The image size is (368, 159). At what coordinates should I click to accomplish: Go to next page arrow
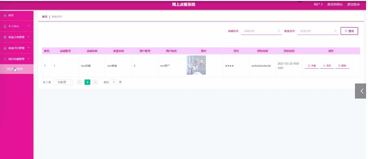coord(95,82)
